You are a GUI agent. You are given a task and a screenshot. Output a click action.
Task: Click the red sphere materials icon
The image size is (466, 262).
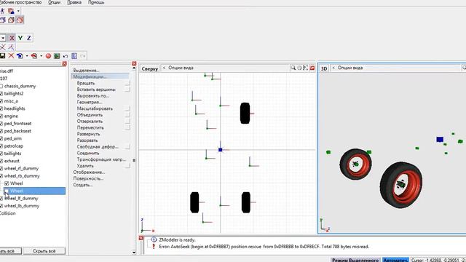click(x=49, y=56)
